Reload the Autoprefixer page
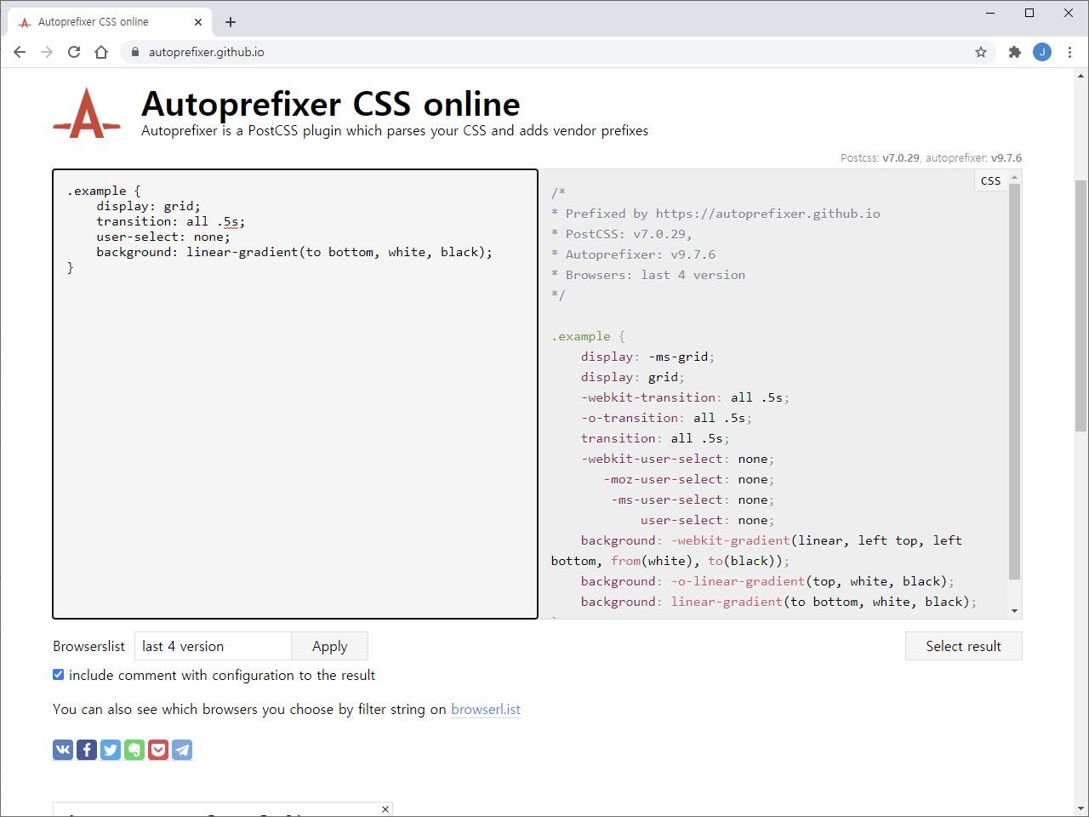The image size is (1089, 817). click(x=74, y=52)
